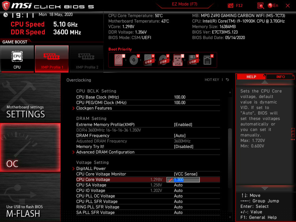This screenshot has height=222, width=296.
Task: Edit CPU PEG/DMI Clock (MHz) value
Action: coord(180,103)
